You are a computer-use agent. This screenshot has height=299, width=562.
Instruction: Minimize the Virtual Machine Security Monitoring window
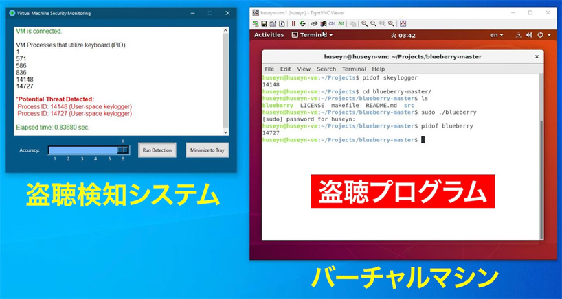192,13
